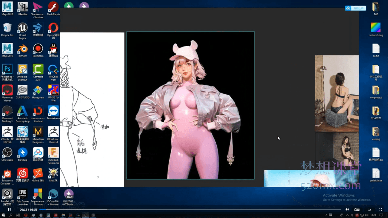
Task: Click the blue cloud upload button
Action: point(356,8)
